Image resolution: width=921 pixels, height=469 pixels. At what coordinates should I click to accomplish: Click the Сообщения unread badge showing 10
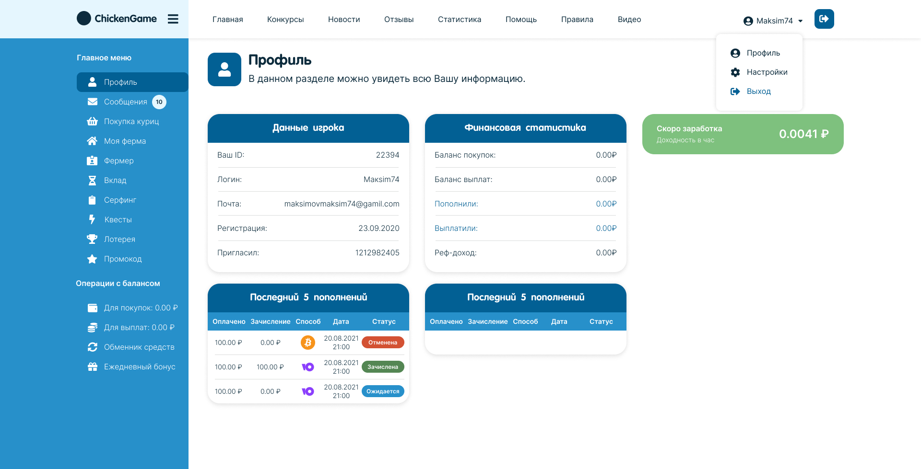click(159, 102)
